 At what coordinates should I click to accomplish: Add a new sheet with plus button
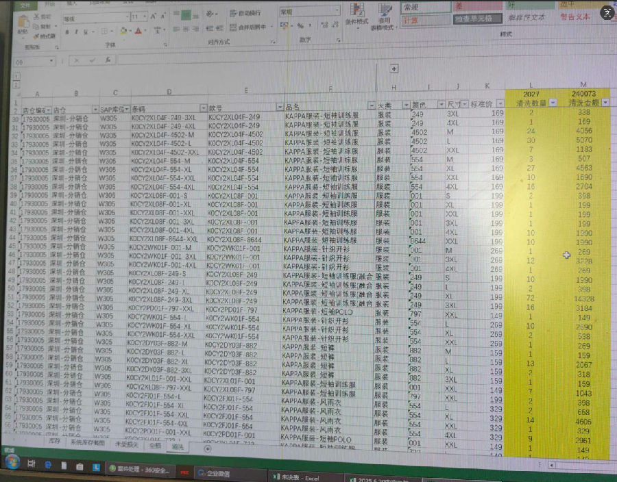(x=208, y=448)
